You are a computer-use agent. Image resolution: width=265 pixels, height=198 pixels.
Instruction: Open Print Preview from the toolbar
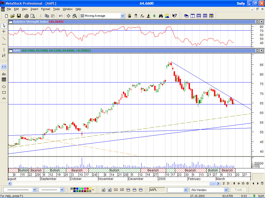33,16
